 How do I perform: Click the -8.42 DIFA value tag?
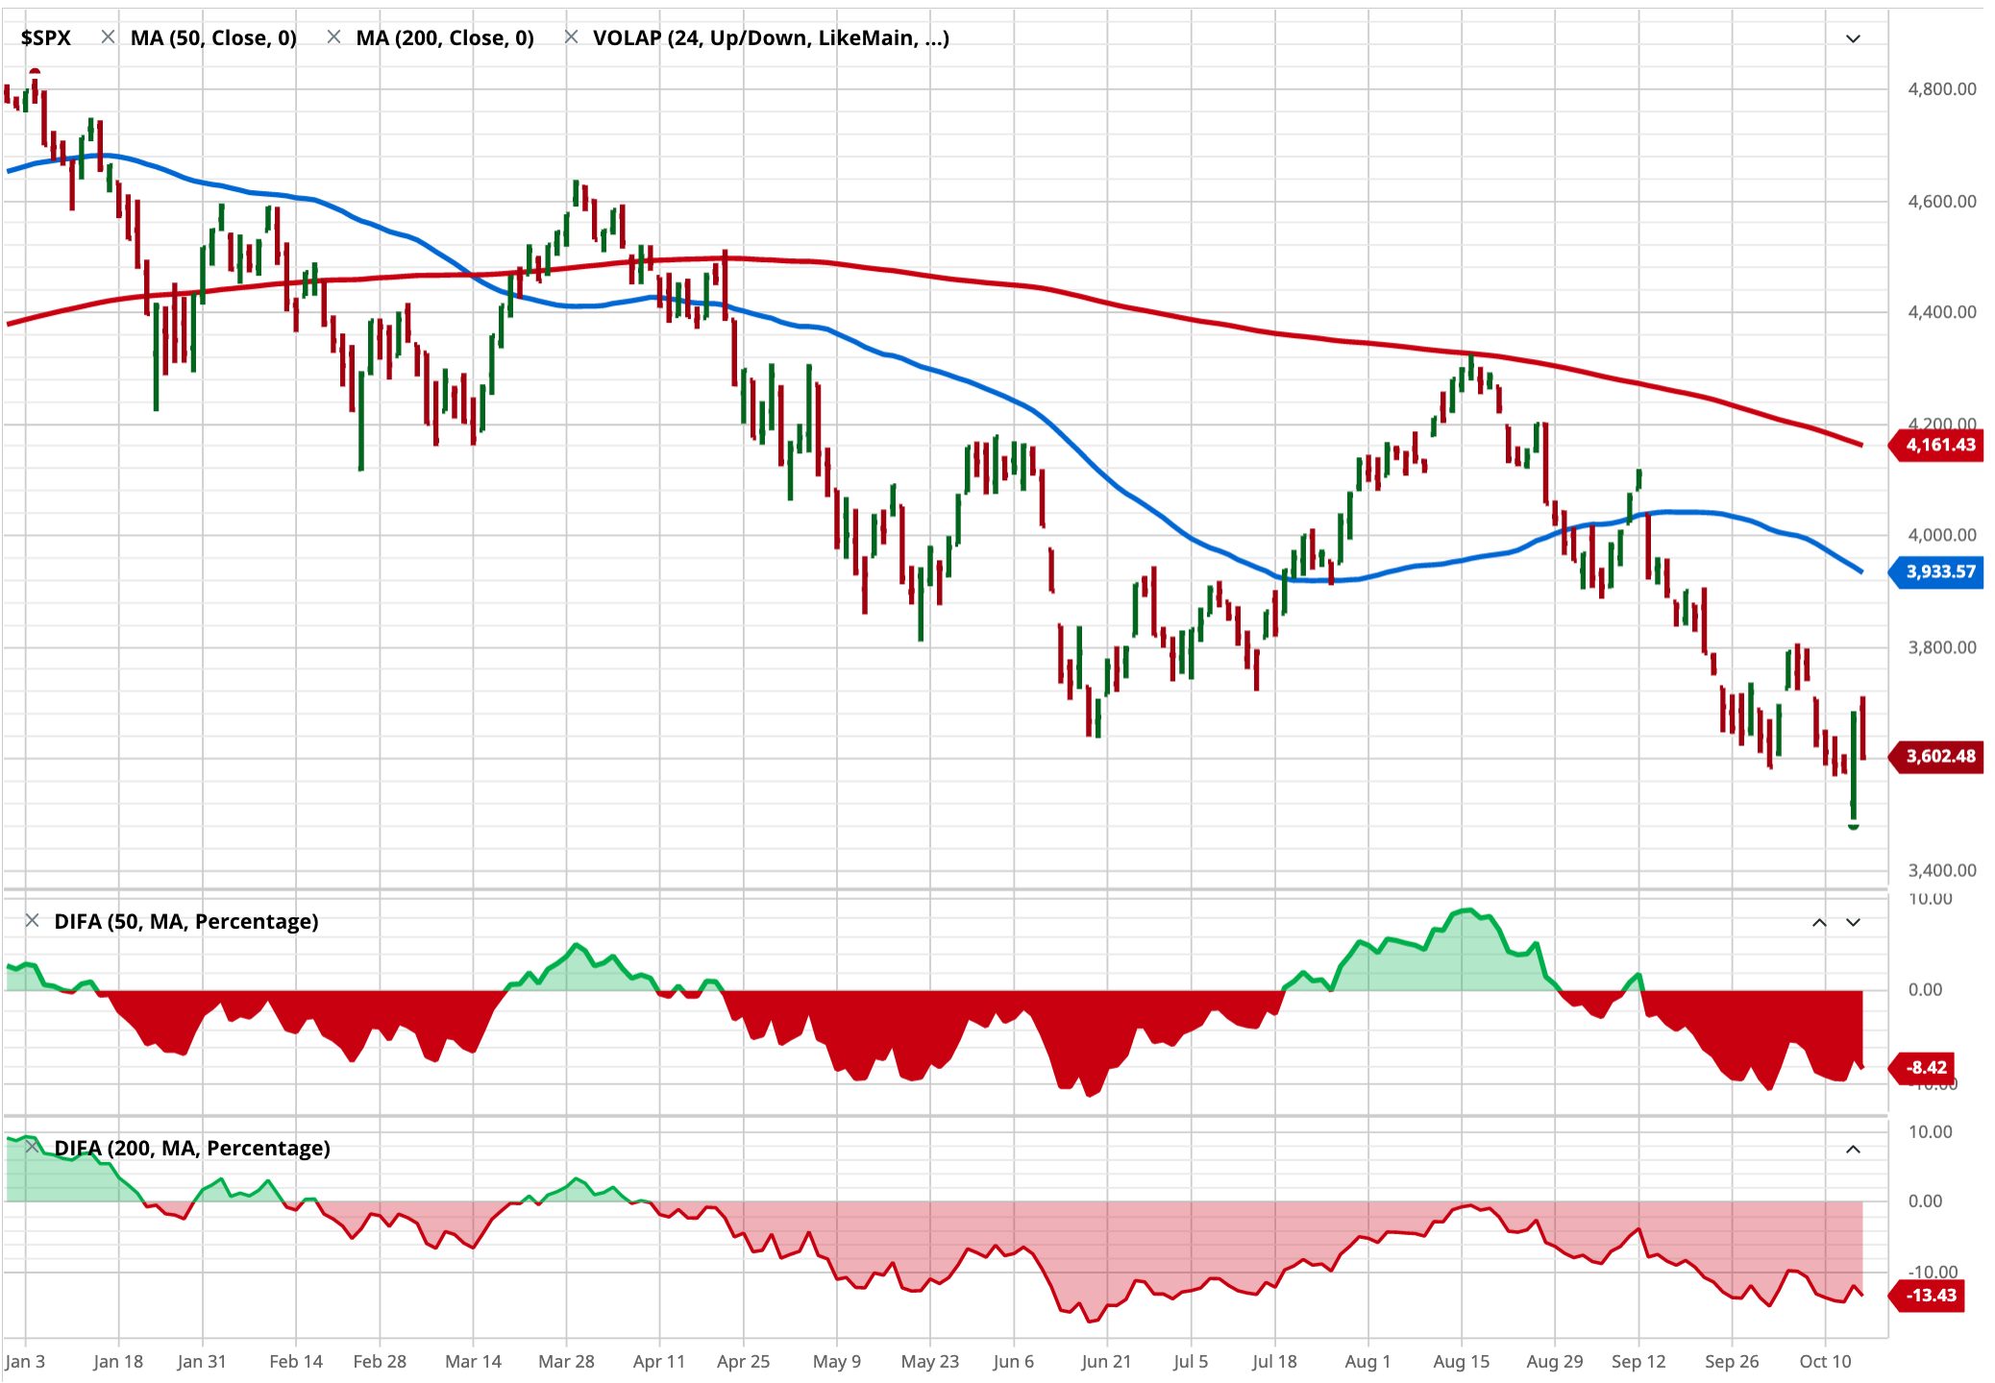(x=1926, y=1067)
